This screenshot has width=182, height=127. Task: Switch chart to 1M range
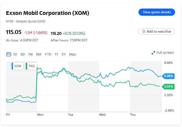(30, 54)
